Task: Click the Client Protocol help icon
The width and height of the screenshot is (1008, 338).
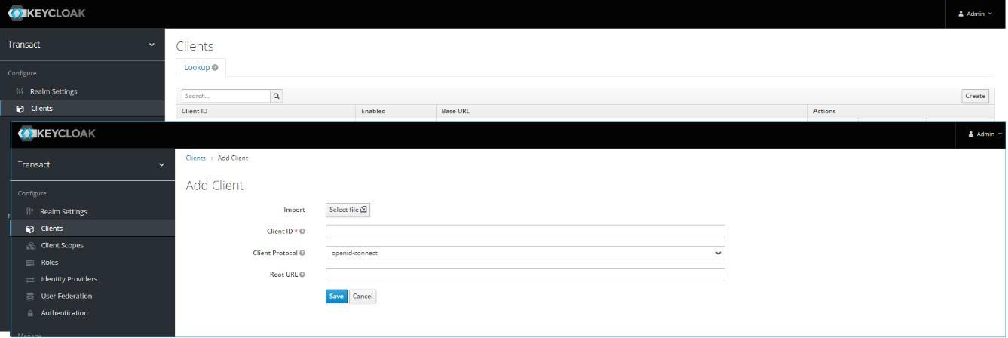Action: (302, 253)
